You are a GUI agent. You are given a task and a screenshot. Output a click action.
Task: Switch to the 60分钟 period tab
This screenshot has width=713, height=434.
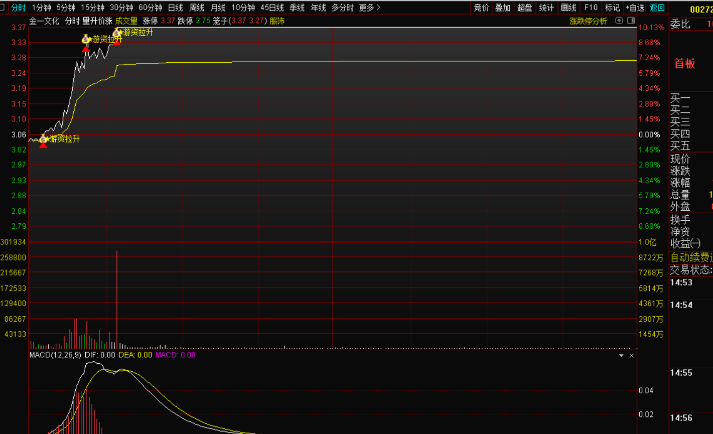150,8
